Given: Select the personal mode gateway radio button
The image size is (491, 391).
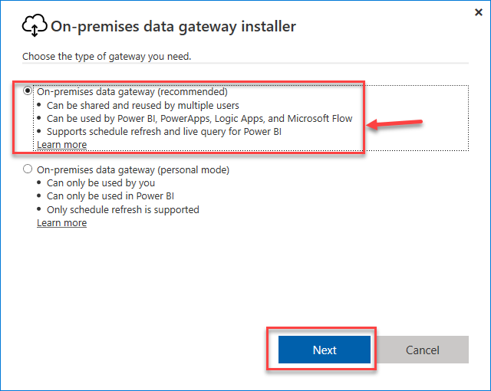Looking at the screenshot, I should (x=28, y=169).
